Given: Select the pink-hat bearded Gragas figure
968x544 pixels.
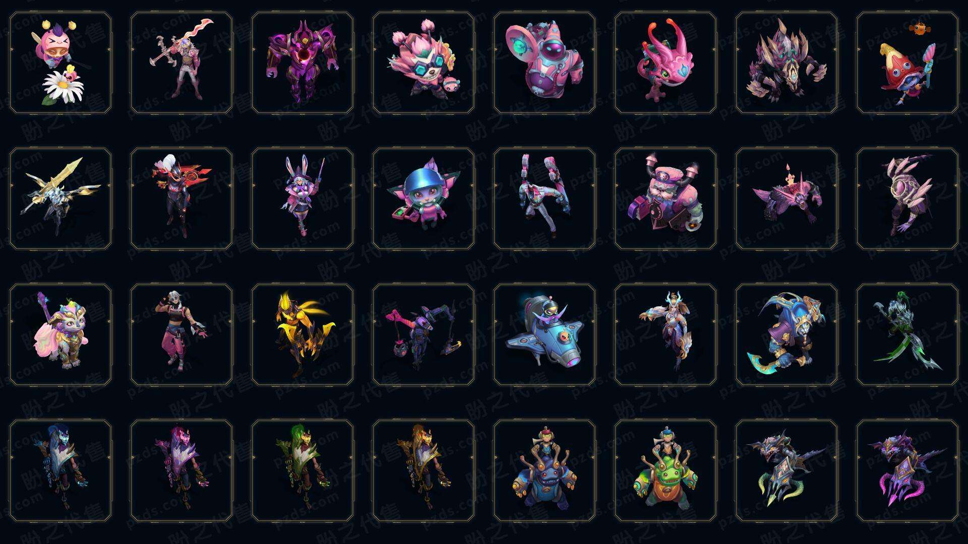Looking at the screenshot, I should coord(665,198).
